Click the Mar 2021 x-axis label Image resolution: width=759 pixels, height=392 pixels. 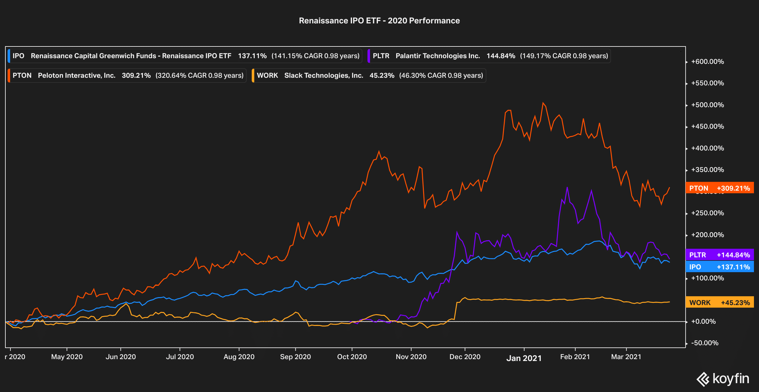point(626,357)
